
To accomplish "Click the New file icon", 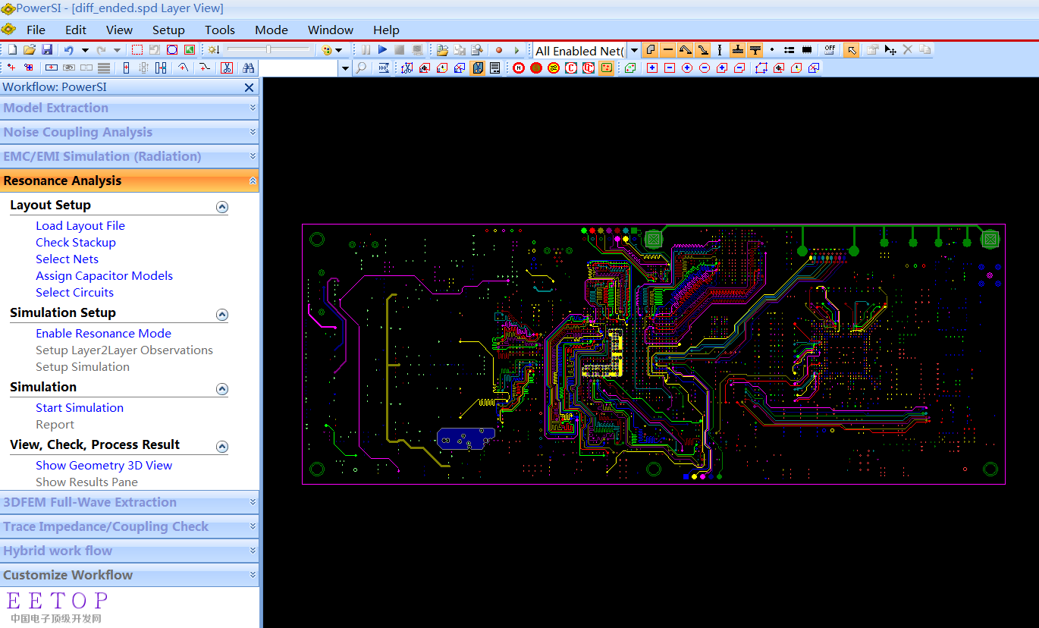I will tap(12, 49).
